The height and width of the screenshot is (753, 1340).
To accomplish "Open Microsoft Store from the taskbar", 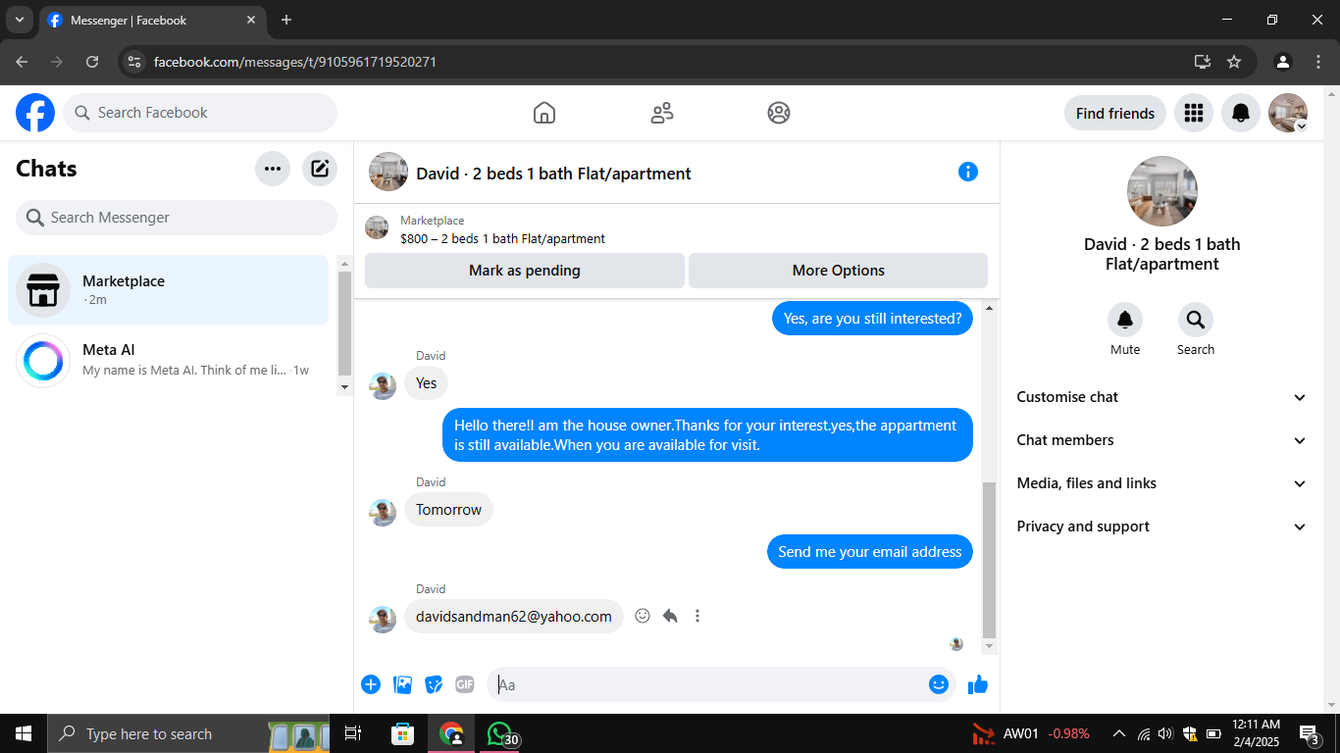I will click(402, 733).
